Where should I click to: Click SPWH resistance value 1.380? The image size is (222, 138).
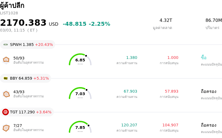pyautogui.click(x=132, y=58)
